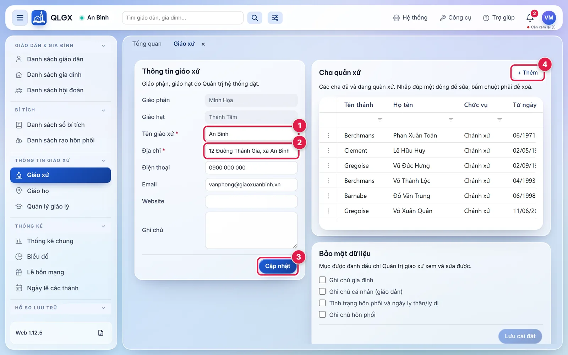Click the Ghi chú textarea
Image resolution: width=568 pixels, height=355 pixels.
click(x=251, y=230)
